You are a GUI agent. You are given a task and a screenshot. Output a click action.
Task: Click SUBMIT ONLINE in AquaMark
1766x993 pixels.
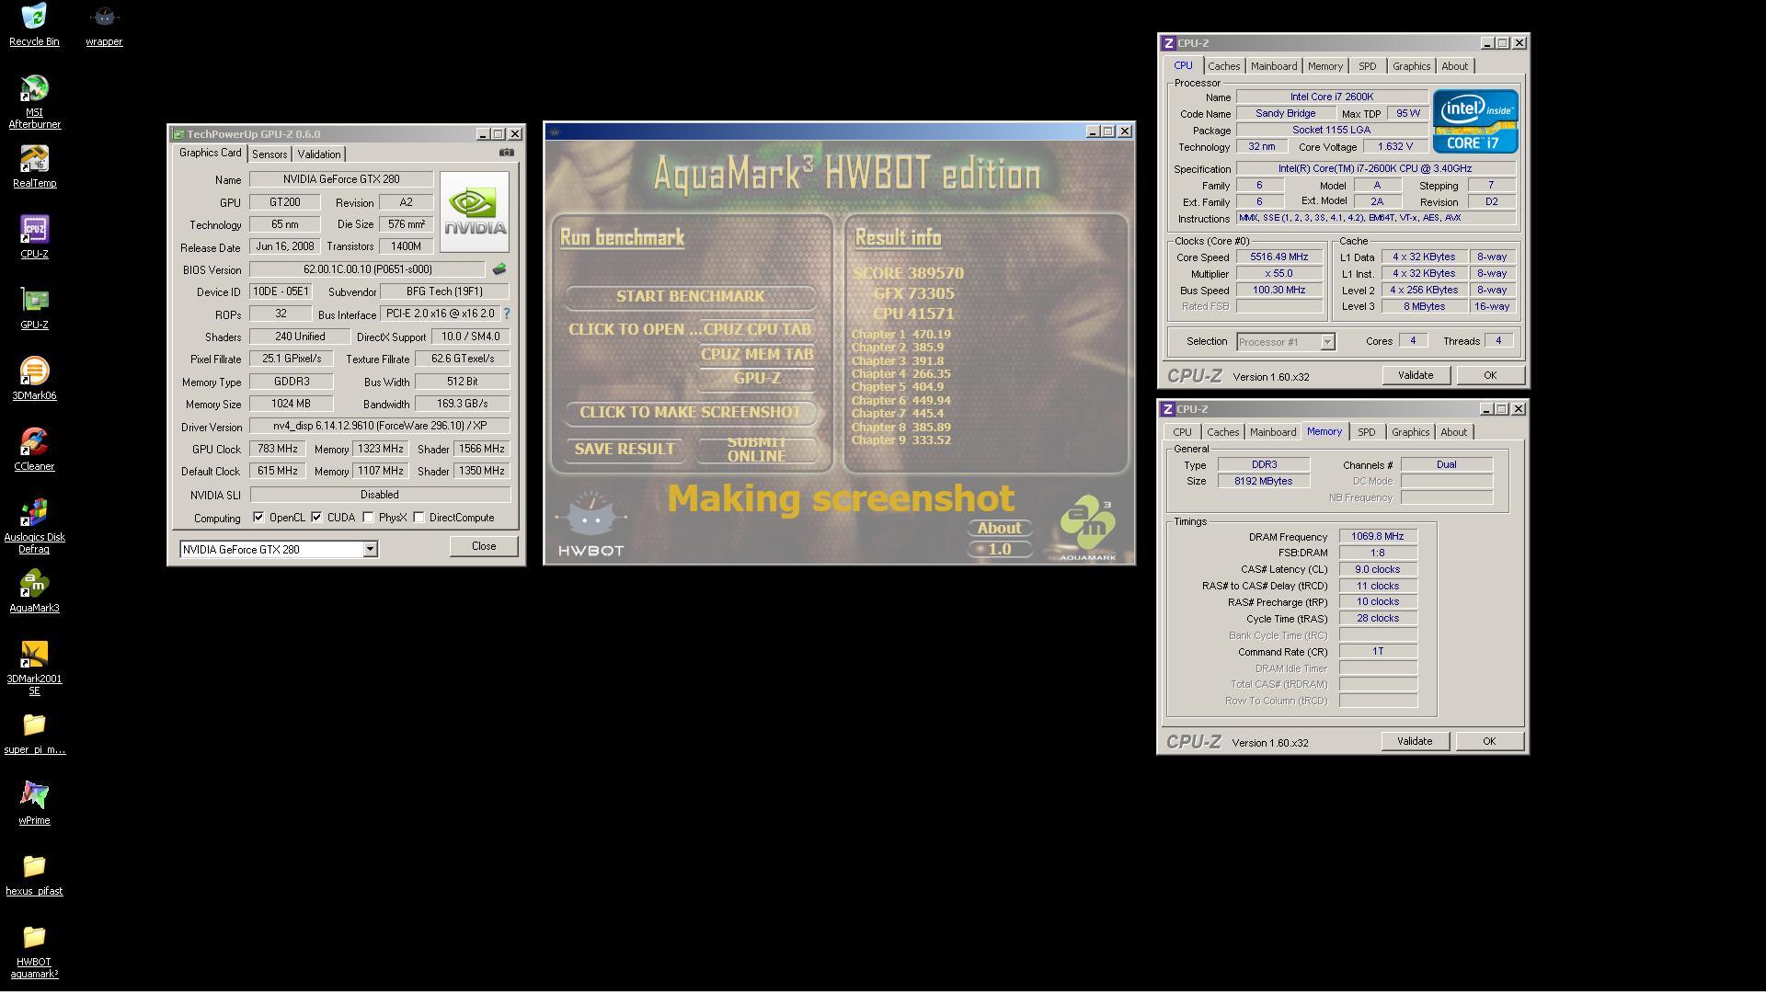tap(757, 449)
